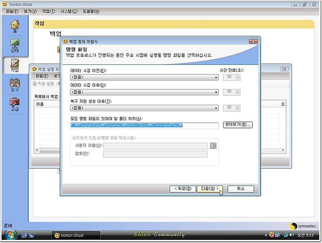Close the 백업 정의 마법사 dialog
Image resolution: width=322 pixels, height=243 pixels.
[253, 42]
